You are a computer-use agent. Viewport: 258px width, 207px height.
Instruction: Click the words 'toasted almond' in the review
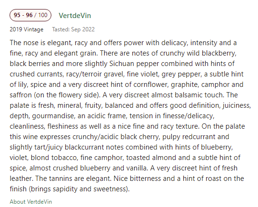point(151,158)
